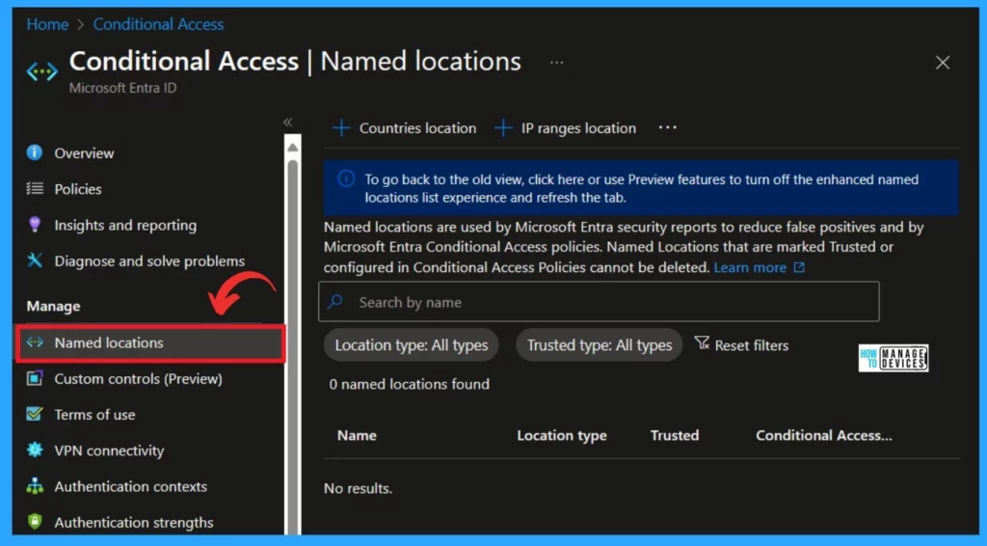The width and height of the screenshot is (987, 546).
Task: Click the magnifier icon in search box
Action: click(x=335, y=302)
